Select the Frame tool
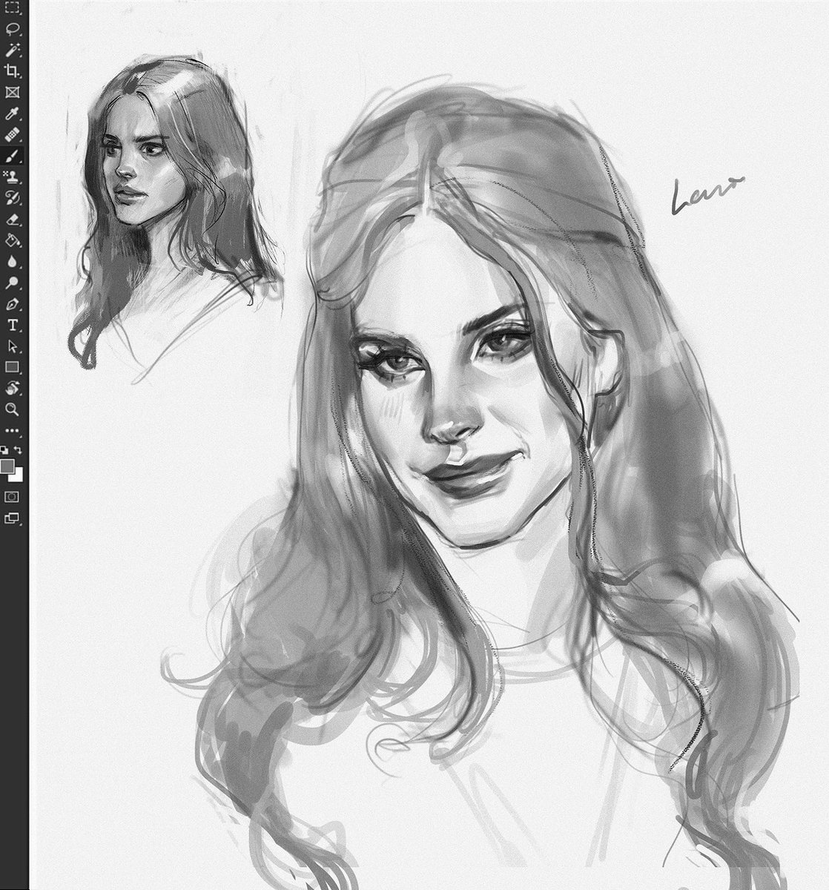Image resolution: width=829 pixels, height=890 pixels. point(13,93)
